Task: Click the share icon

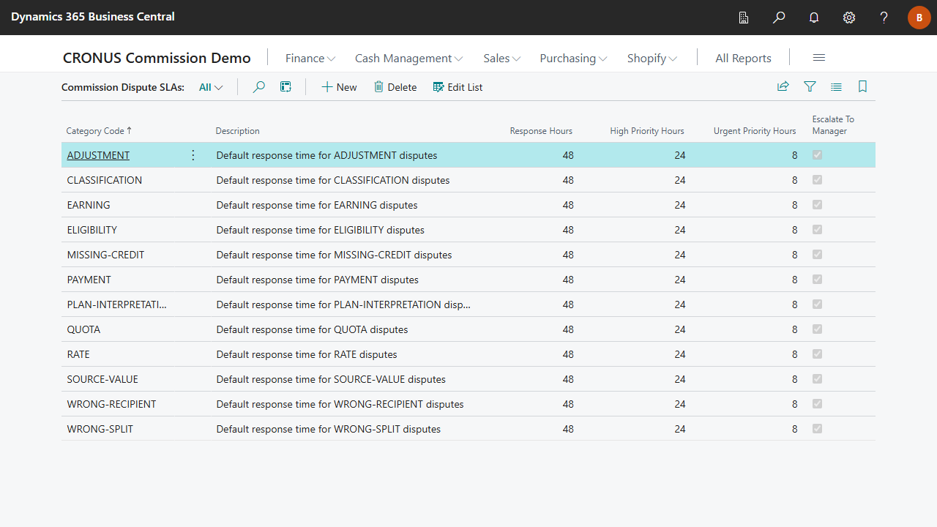Action: coord(783,87)
